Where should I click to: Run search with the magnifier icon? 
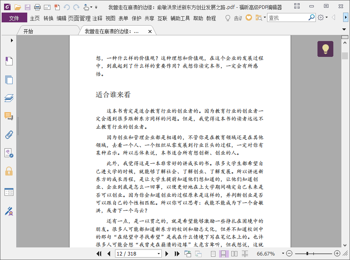[x=311, y=17]
